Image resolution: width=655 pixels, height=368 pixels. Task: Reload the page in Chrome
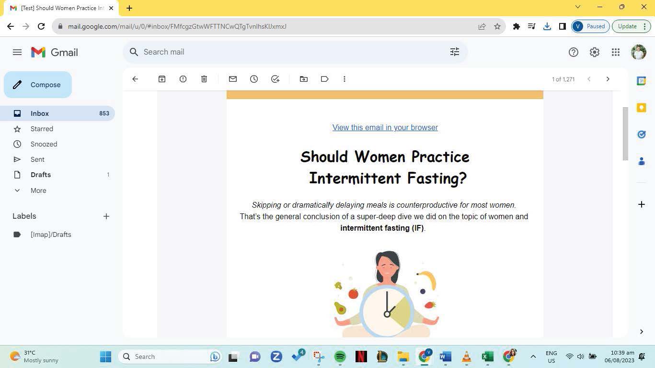pyautogui.click(x=41, y=26)
